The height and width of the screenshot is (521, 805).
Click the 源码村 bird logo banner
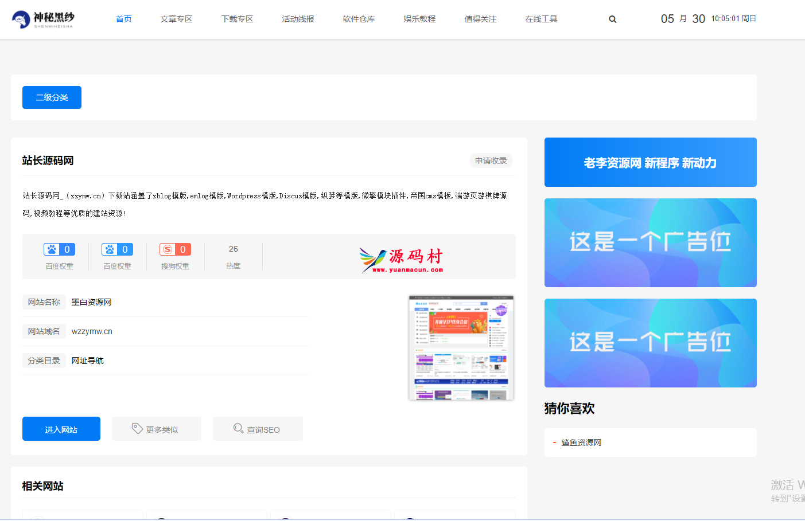click(x=401, y=260)
